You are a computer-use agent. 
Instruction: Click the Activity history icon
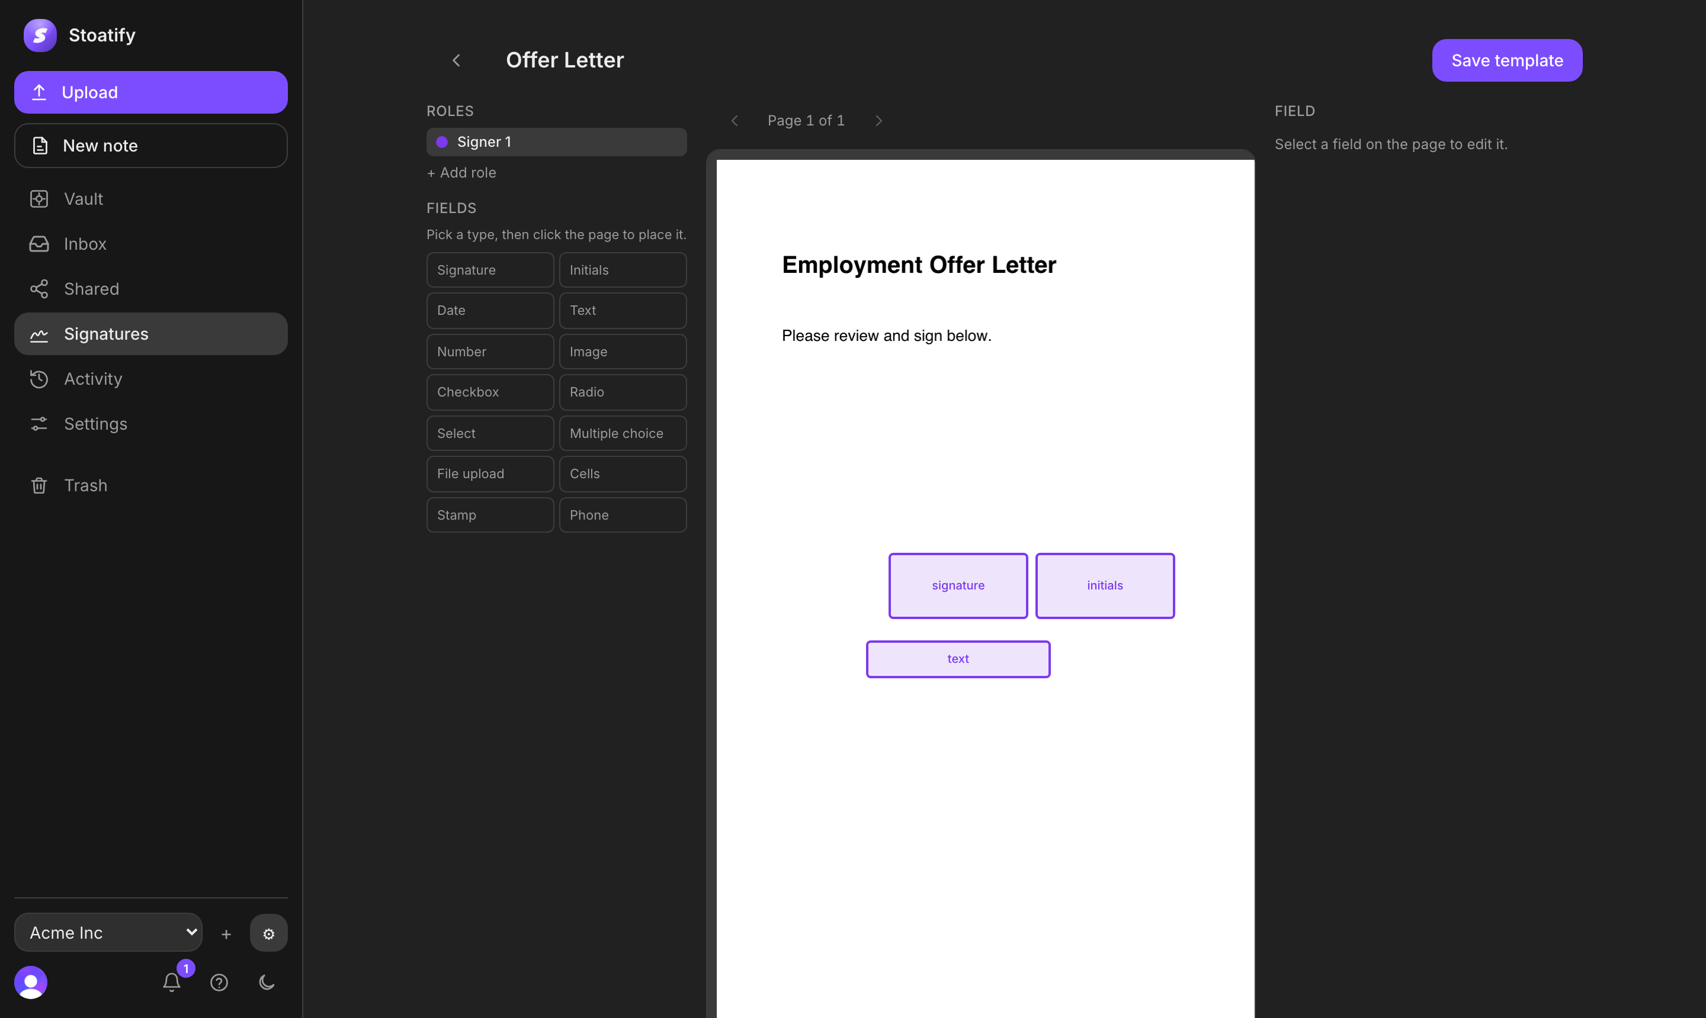pyautogui.click(x=39, y=379)
